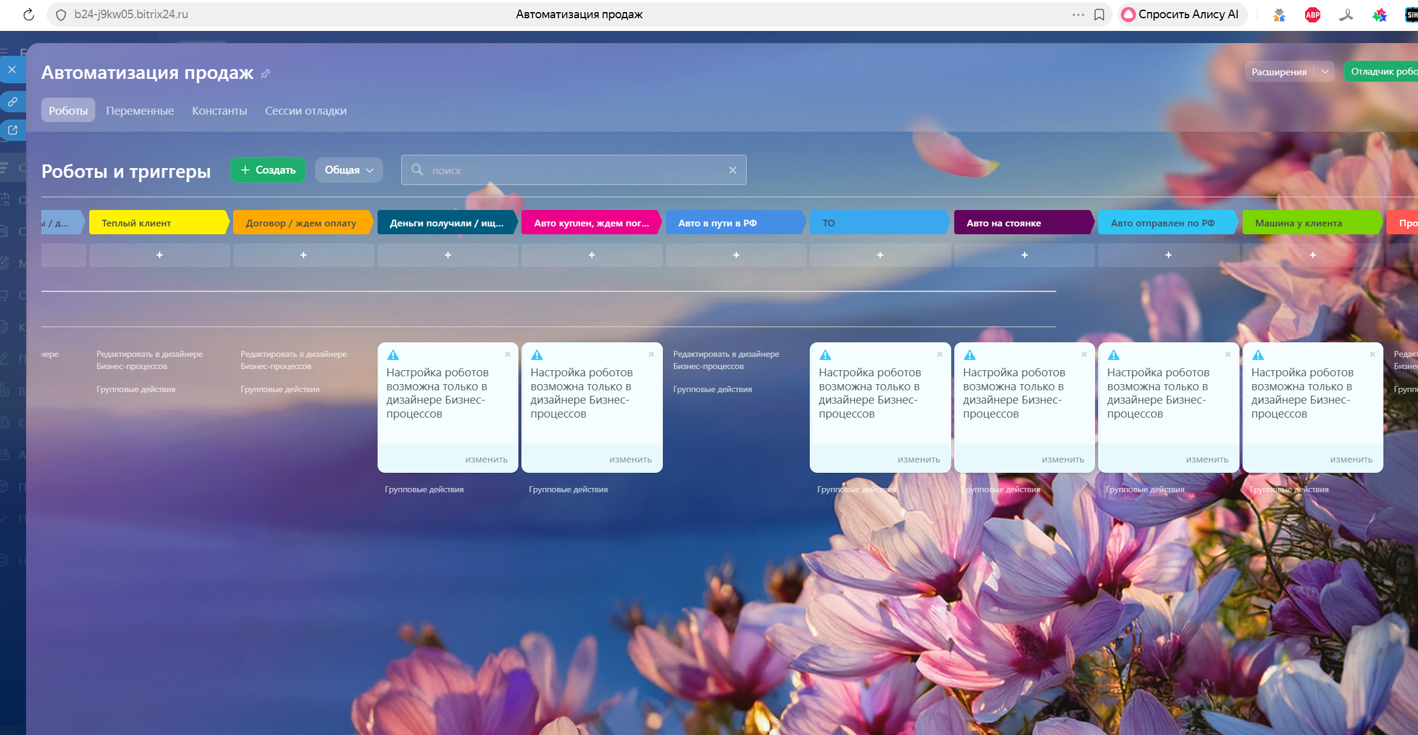This screenshot has width=1418, height=735.
Task: Click the copy link icon in the side panel
Action: tap(12, 101)
